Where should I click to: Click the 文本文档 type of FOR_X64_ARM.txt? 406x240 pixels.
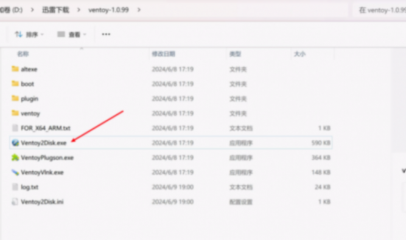[x=241, y=128]
